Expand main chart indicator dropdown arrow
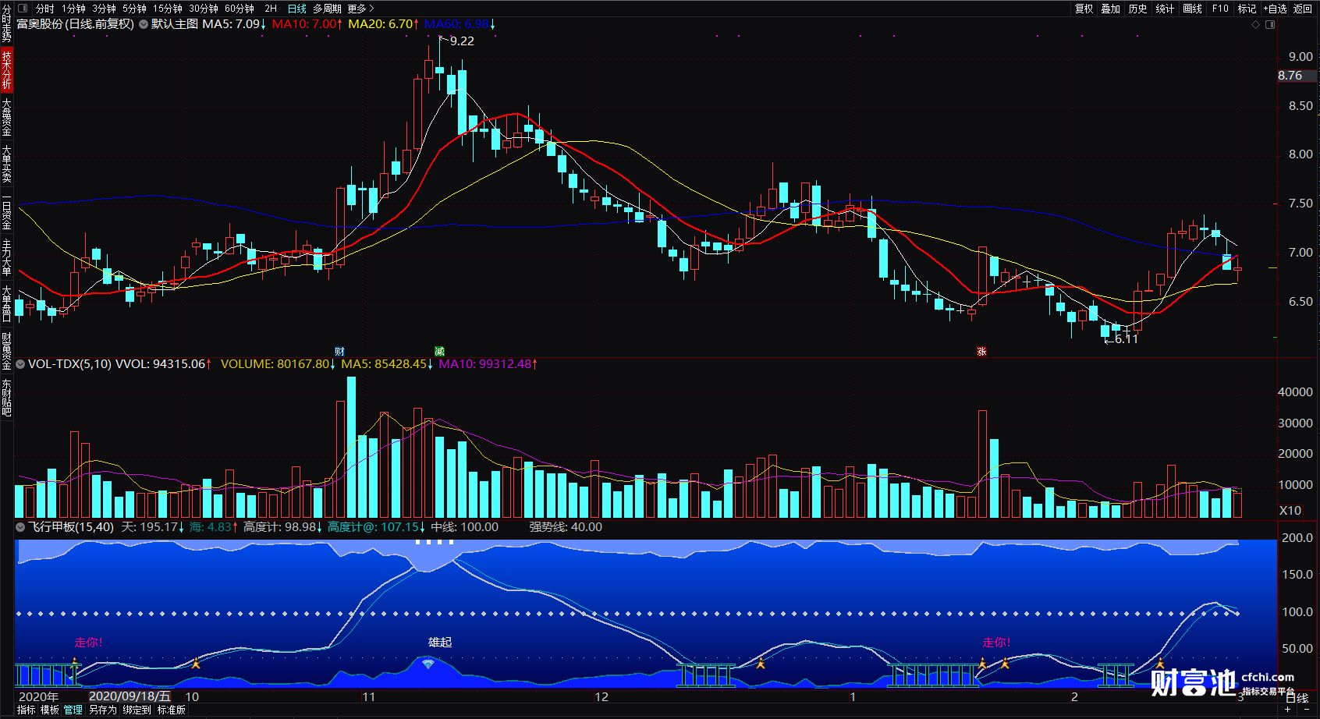 [144, 24]
